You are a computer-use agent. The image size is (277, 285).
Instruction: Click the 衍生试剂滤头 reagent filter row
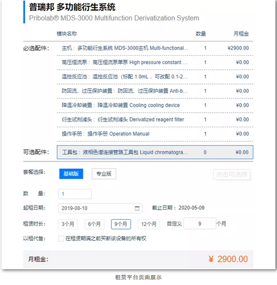pyautogui.click(x=155, y=119)
